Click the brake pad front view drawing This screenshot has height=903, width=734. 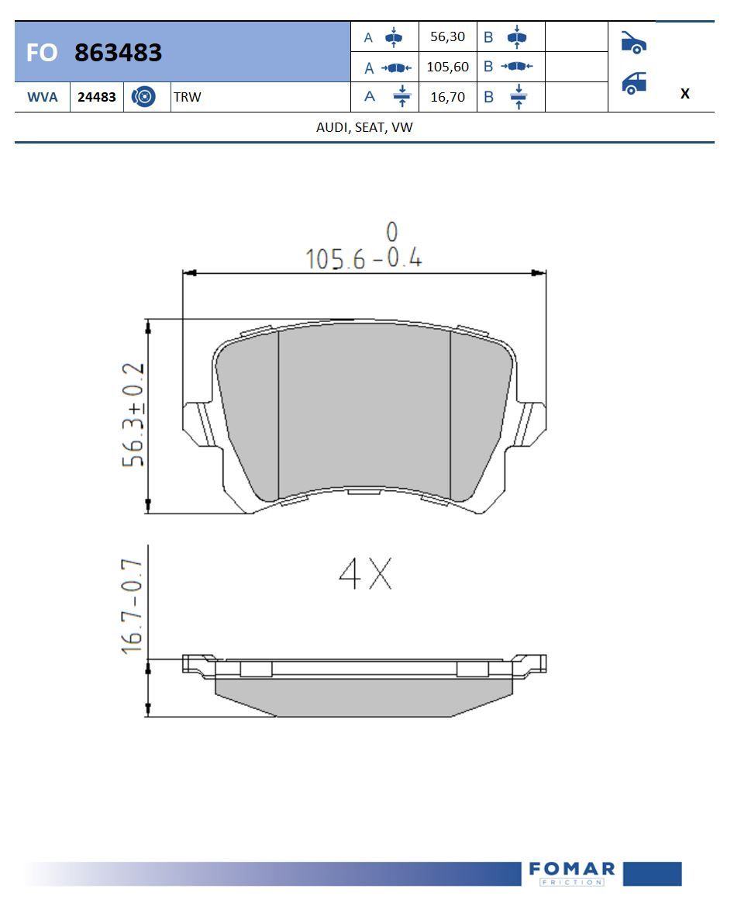point(364,415)
